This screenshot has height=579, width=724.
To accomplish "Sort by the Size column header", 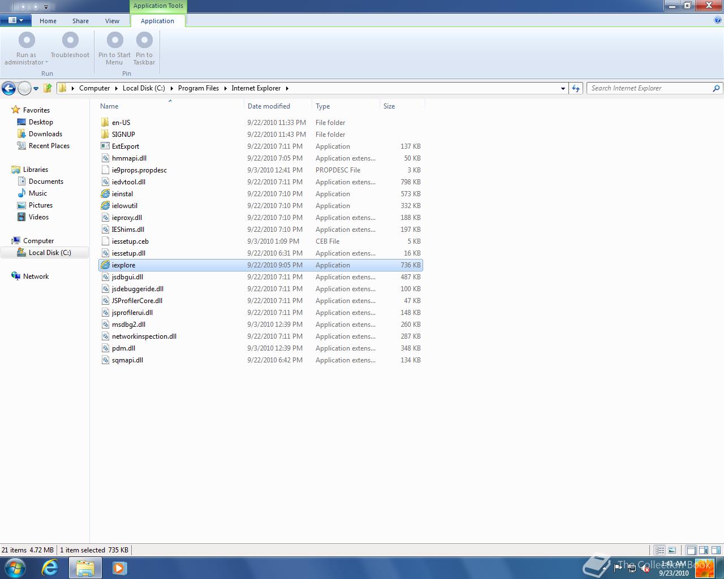I will [402, 106].
